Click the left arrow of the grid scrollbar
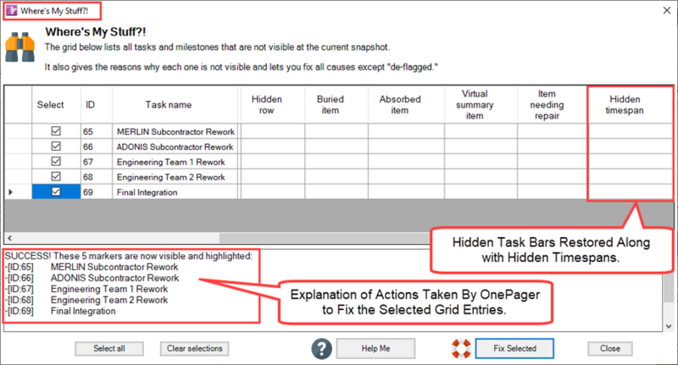This screenshot has width=678, height=365. point(9,238)
